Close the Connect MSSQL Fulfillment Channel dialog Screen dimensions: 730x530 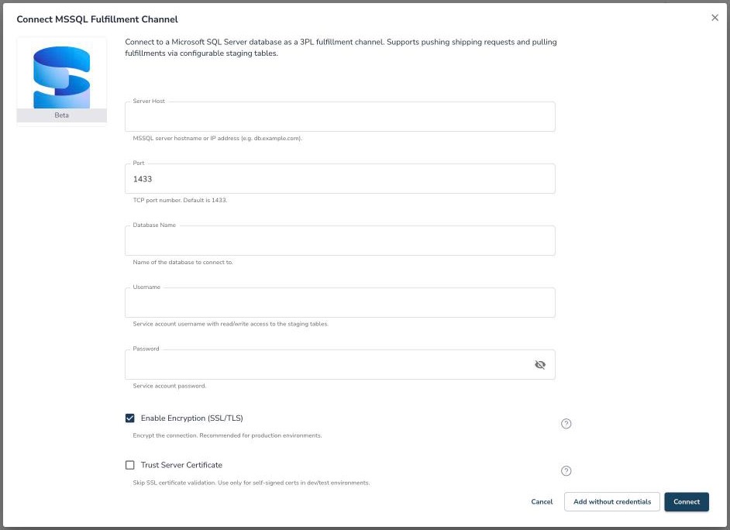[x=715, y=18]
